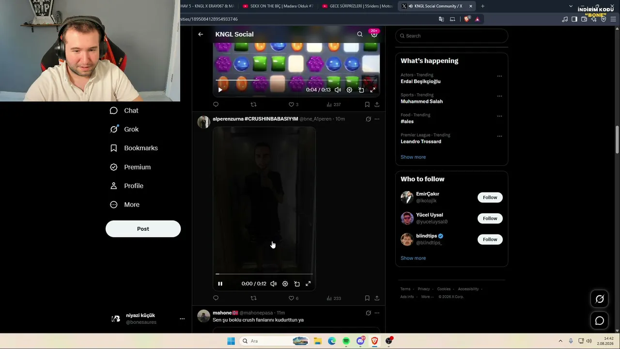620x349 pixels.
Task: Open Premium in the sidebar
Action: [130, 167]
